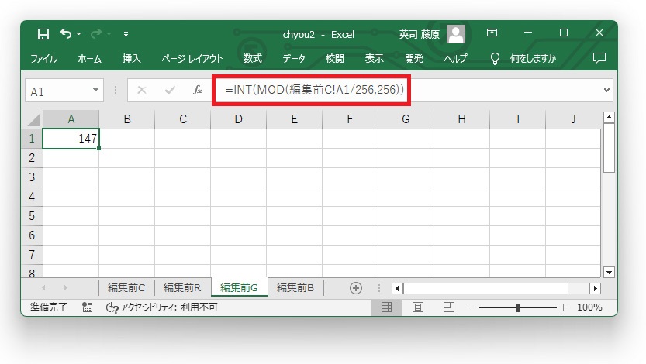Screen dimensions: 646x364
Task: Click the Select All corner triangle
Action: 34,120
